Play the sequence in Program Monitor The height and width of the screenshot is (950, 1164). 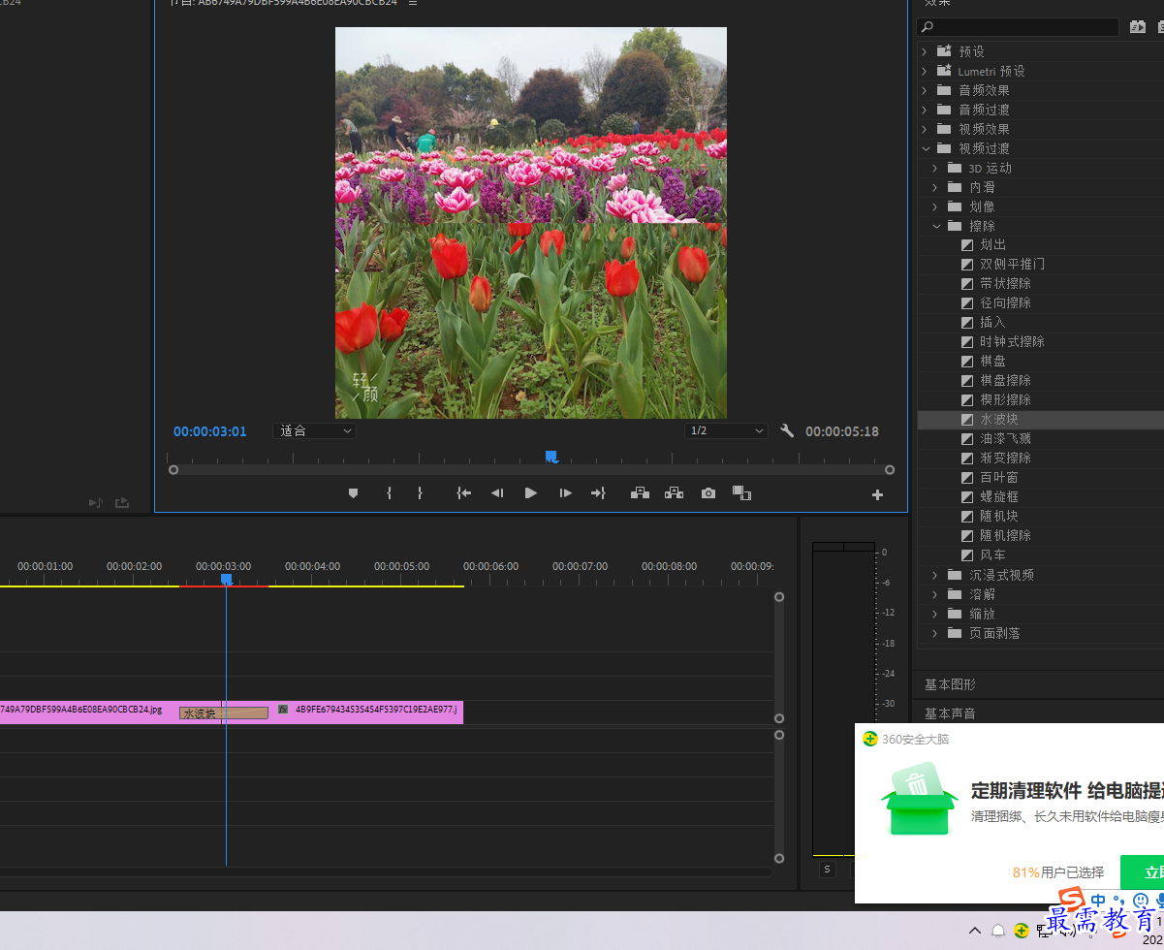pos(531,493)
